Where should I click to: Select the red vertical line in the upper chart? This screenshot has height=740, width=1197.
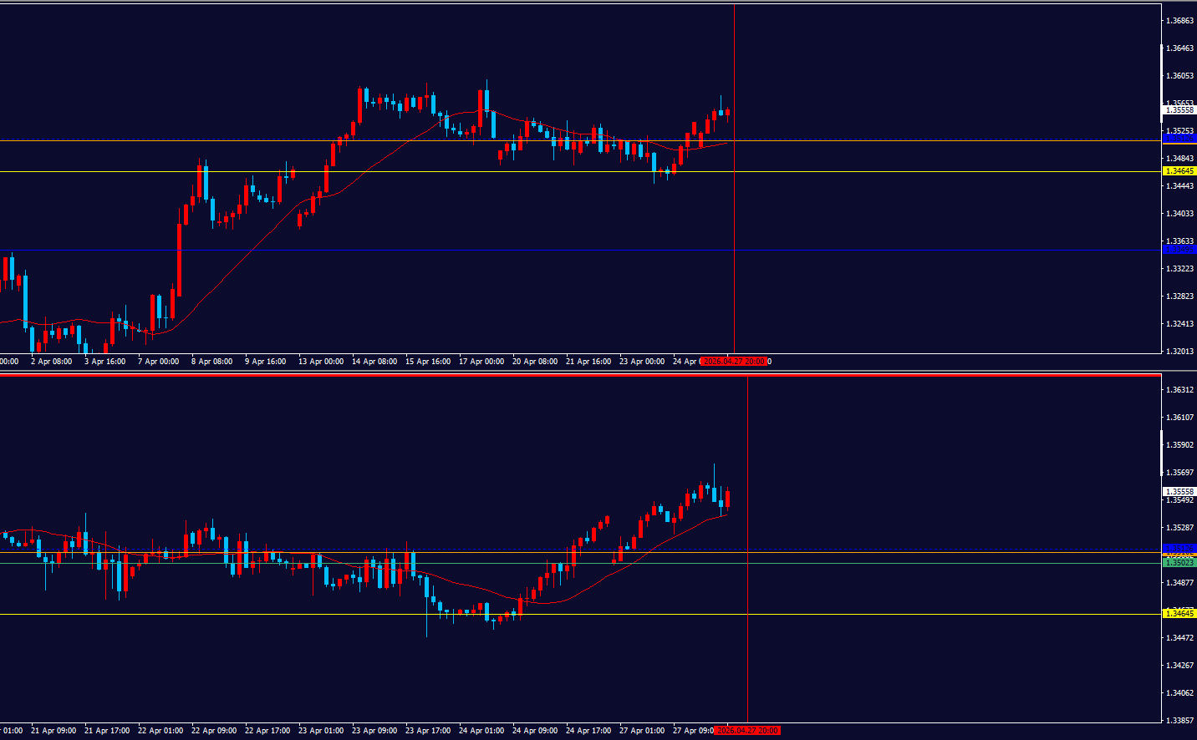tap(734, 251)
